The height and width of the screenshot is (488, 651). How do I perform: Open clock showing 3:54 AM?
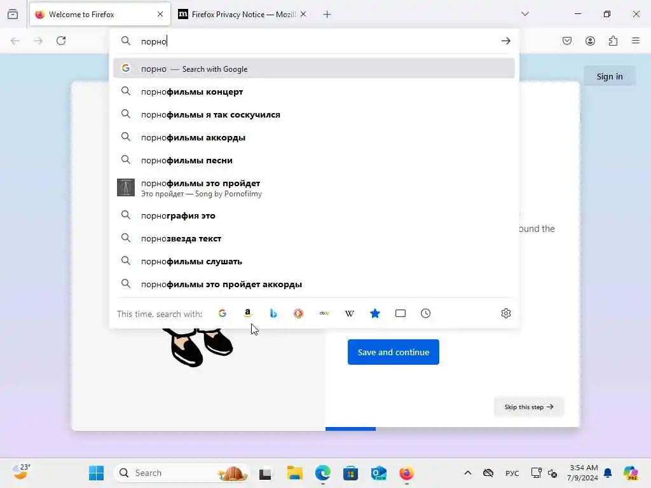click(x=584, y=473)
